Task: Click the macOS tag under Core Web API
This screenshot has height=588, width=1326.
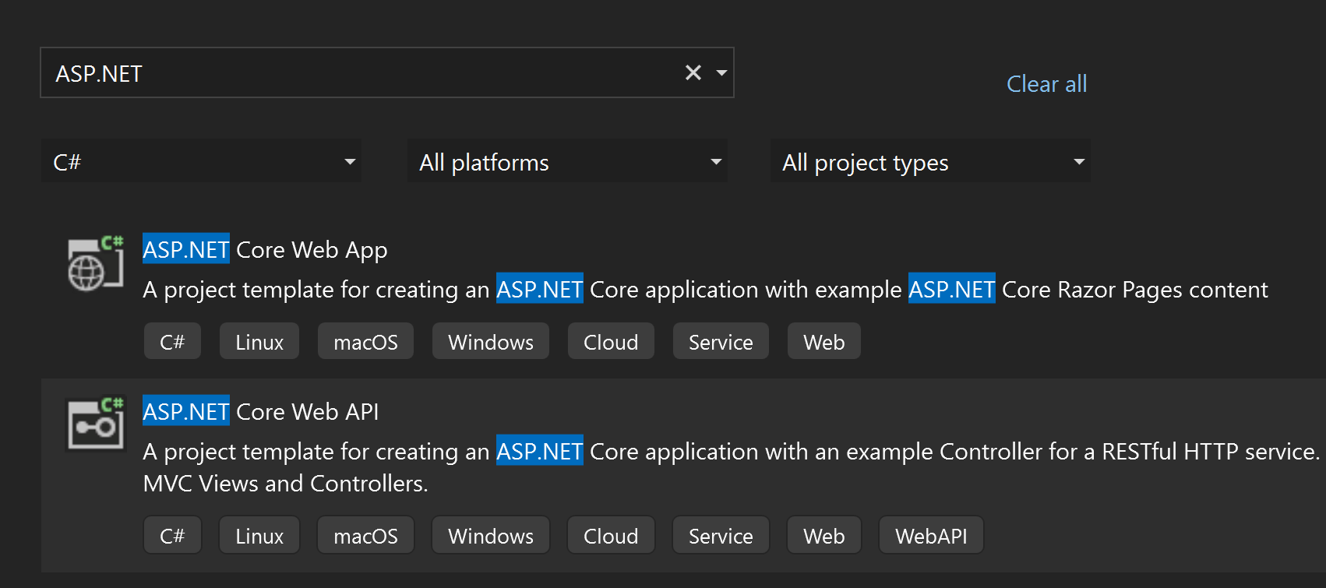Action: [365, 536]
